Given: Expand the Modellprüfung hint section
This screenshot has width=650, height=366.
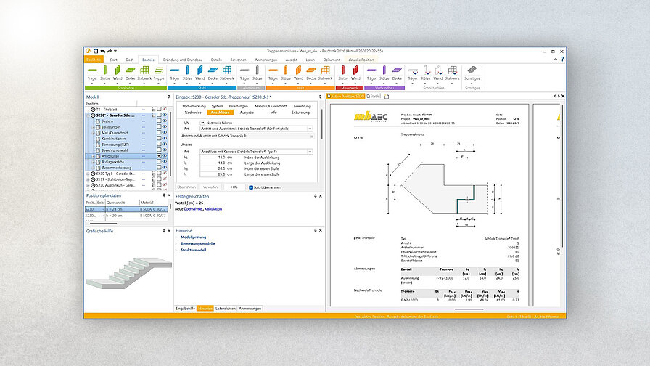Looking at the screenshot, I should (192, 237).
